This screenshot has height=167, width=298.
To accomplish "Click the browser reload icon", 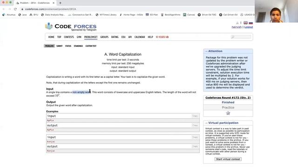I will pyautogui.click(x=15, y=9).
